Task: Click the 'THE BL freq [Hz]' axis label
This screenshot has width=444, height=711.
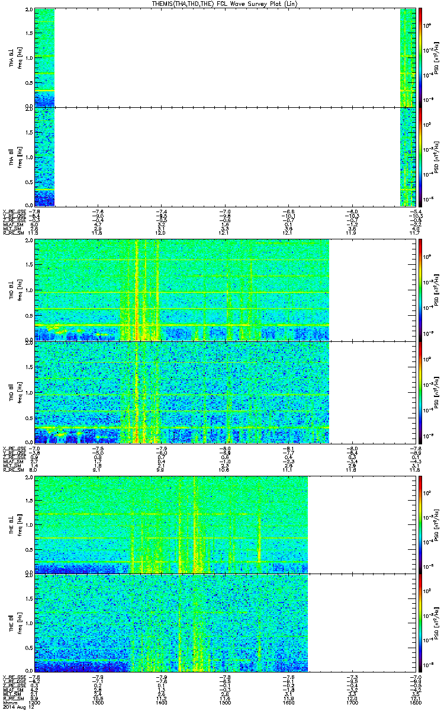Action: tap(15, 524)
